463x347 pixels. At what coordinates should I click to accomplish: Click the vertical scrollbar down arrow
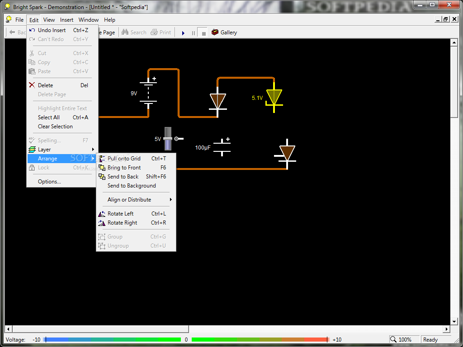[x=454, y=322]
